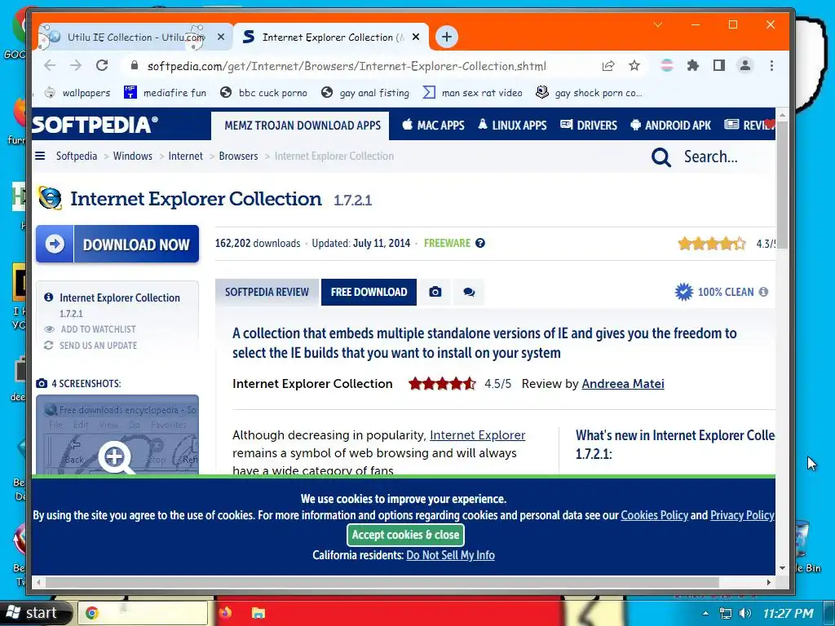
Task: Open Firefox from the taskbar
Action: pyautogui.click(x=226, y=613)
